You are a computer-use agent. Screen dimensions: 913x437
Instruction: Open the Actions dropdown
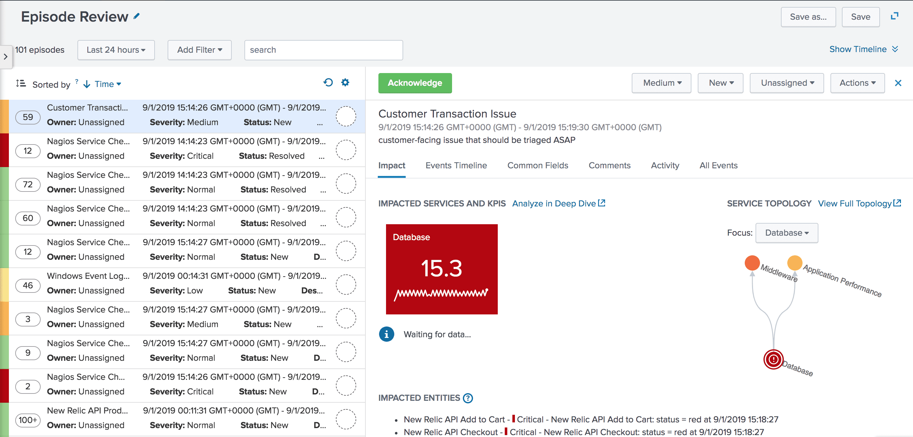[857, 83]
